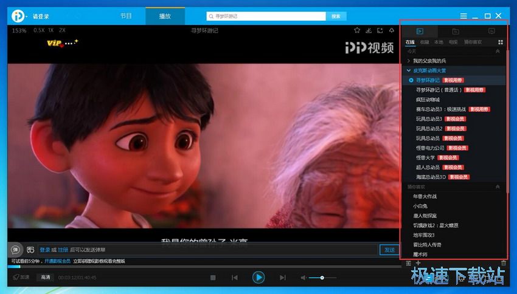The height and width of the screenshot is (294, 517).
Task: Click the playlist sort icon at the bottom
Action: [x=409, y=263]
